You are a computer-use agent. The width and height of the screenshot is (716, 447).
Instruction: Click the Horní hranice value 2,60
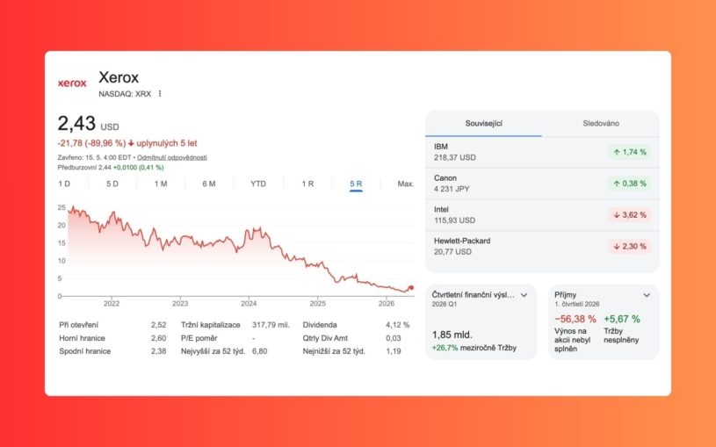pos(158,338)
